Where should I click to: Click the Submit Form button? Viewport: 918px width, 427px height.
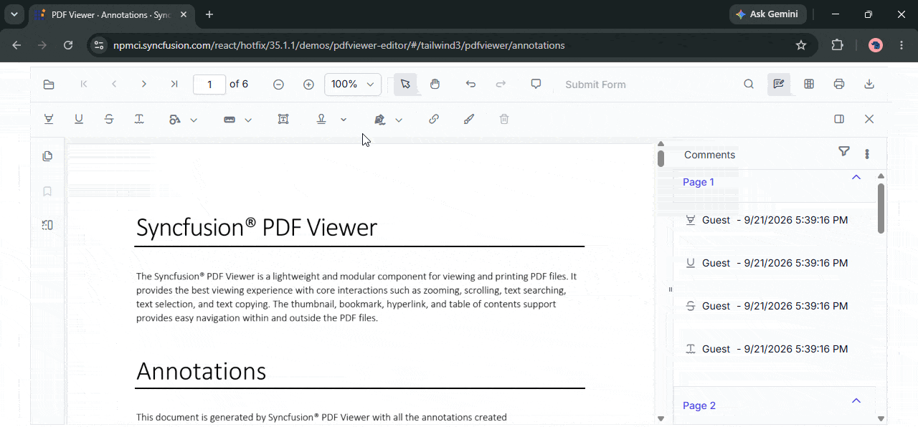595,85
